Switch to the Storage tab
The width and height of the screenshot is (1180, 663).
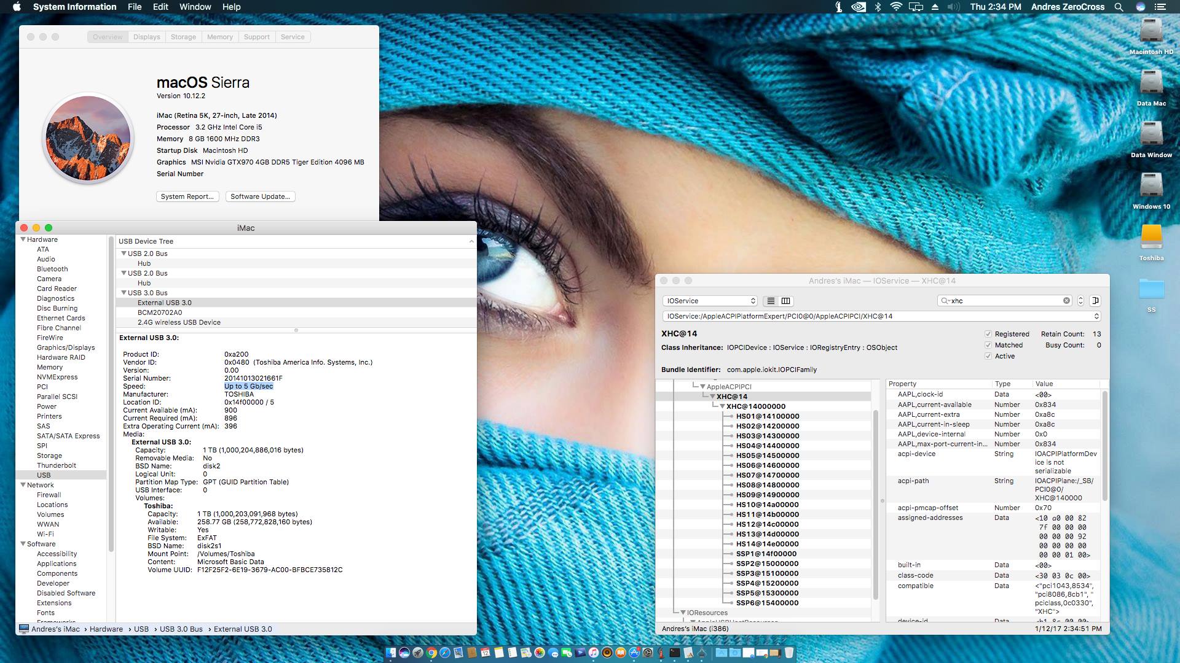click(x=183, y=37)
